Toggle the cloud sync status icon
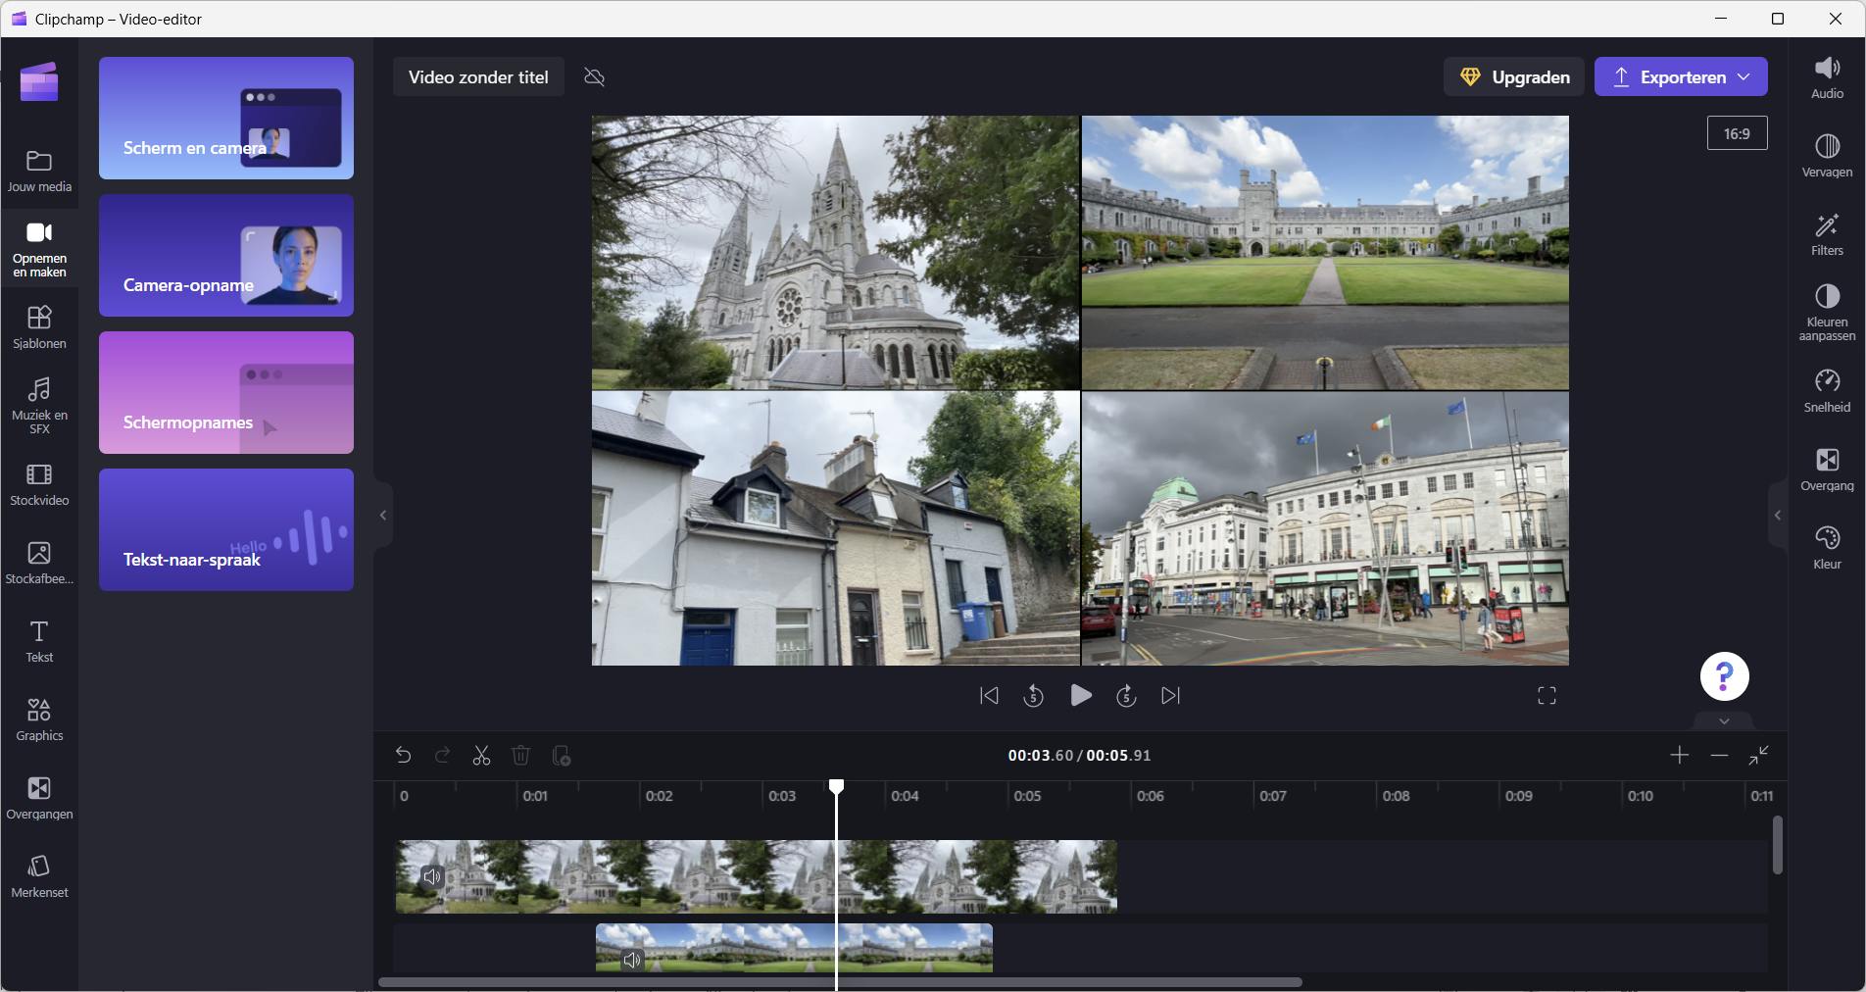This screenshot has width=1866, height=992. point(594,77)
